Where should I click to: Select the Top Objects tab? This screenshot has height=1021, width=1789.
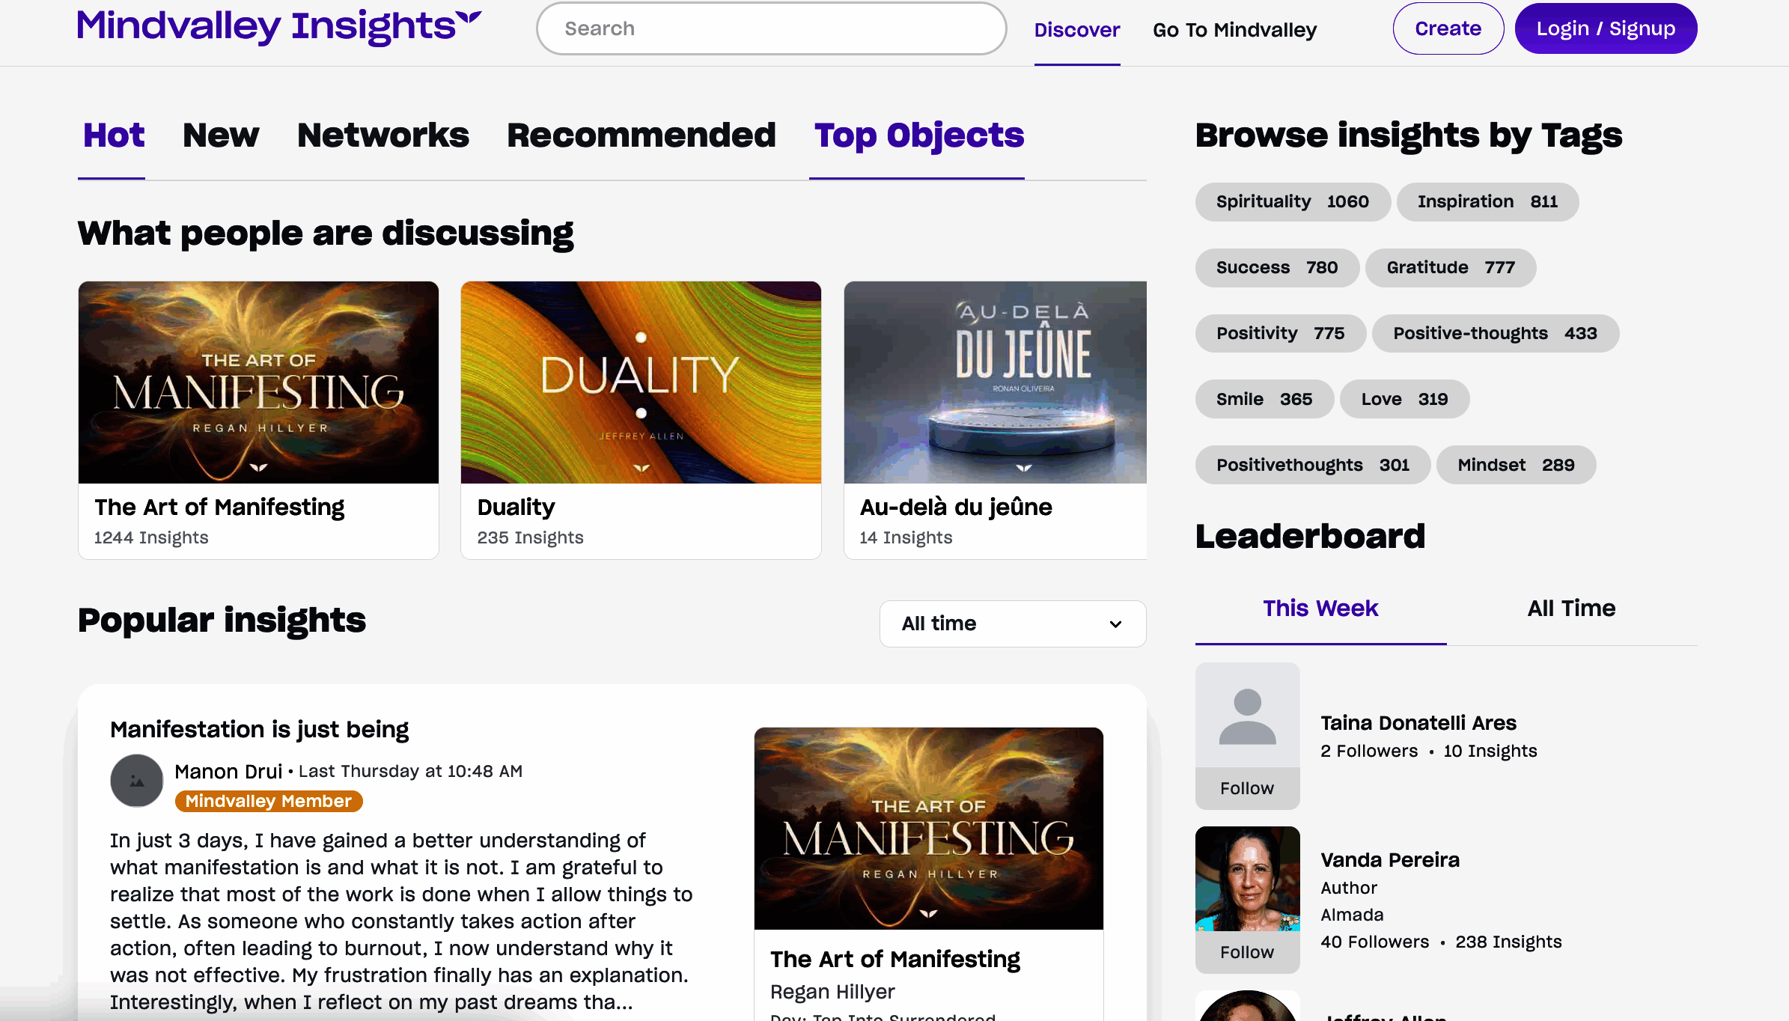[x=918, y=135]
